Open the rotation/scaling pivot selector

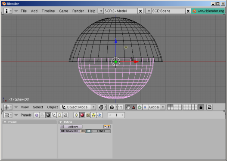(113, 107)
